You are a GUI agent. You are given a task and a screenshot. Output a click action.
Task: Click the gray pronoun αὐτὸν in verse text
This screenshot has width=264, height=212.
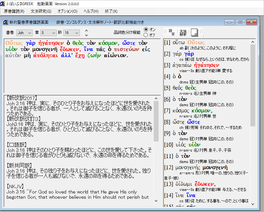13,56
